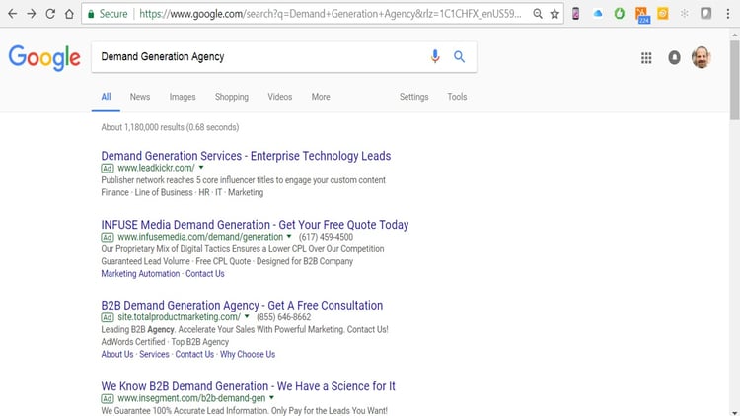Switch to the Videos tab
This screenshot has width=740, height=416.
point(280,97)
